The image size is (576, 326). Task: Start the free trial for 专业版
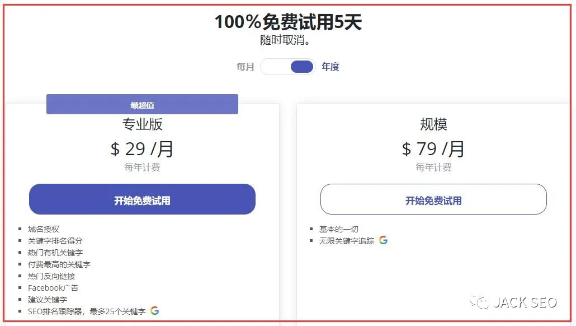[x=142, y=199]
